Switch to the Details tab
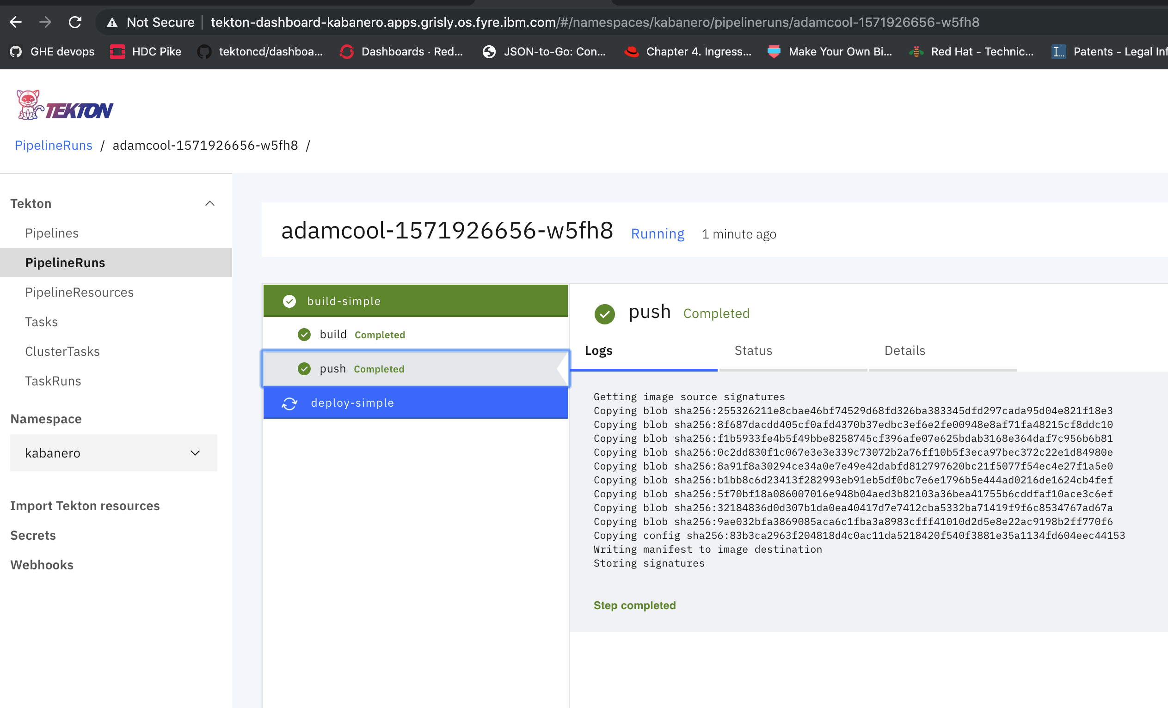Screen dimensions: 1168x708 [904, 351]
